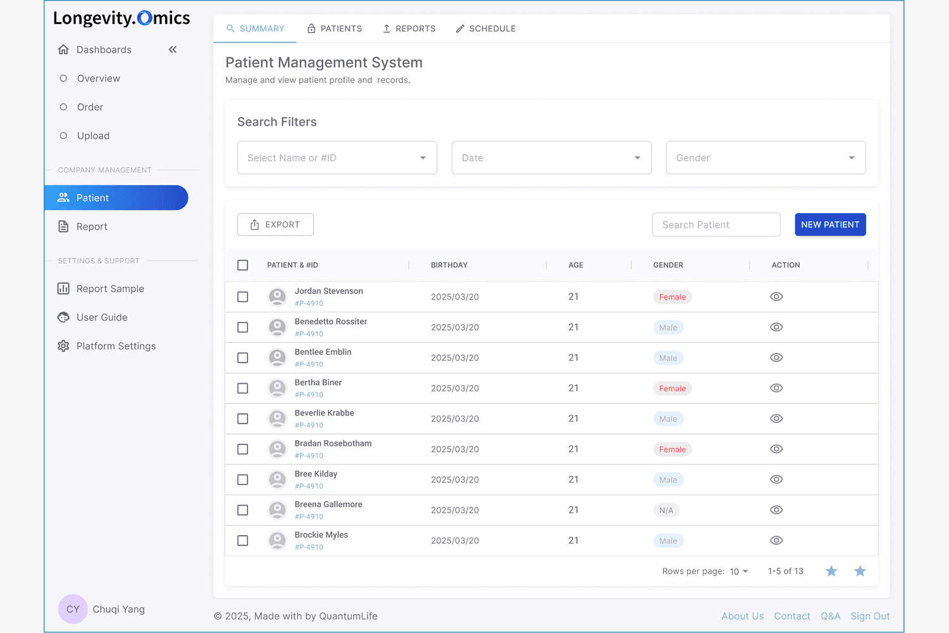This screenshot has width=949, height=633.
Task: Check the select-all header checkbox
Action: pyautogui.click(x=242, y=265)
